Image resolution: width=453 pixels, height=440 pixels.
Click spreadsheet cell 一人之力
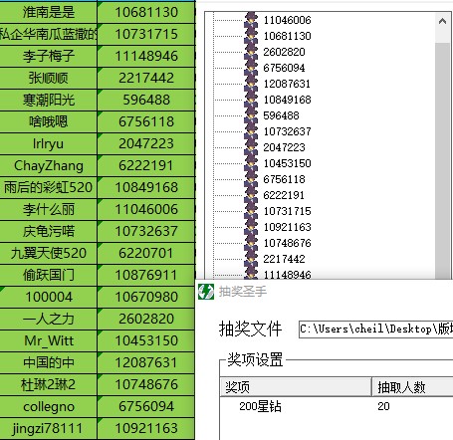pos(49,319)
